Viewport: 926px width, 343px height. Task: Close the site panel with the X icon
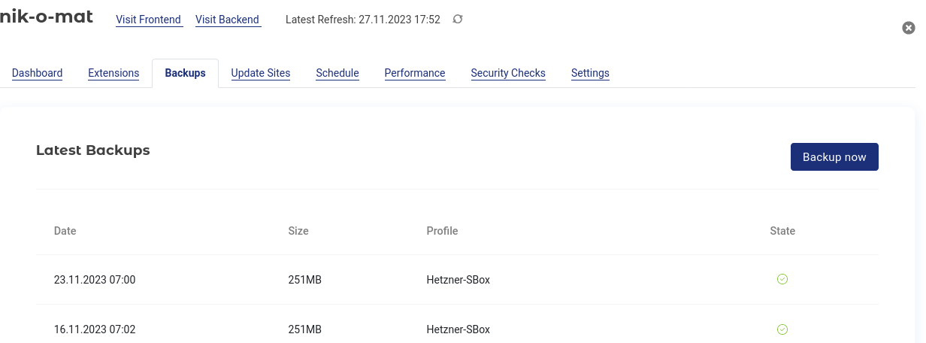pos(908,28)
